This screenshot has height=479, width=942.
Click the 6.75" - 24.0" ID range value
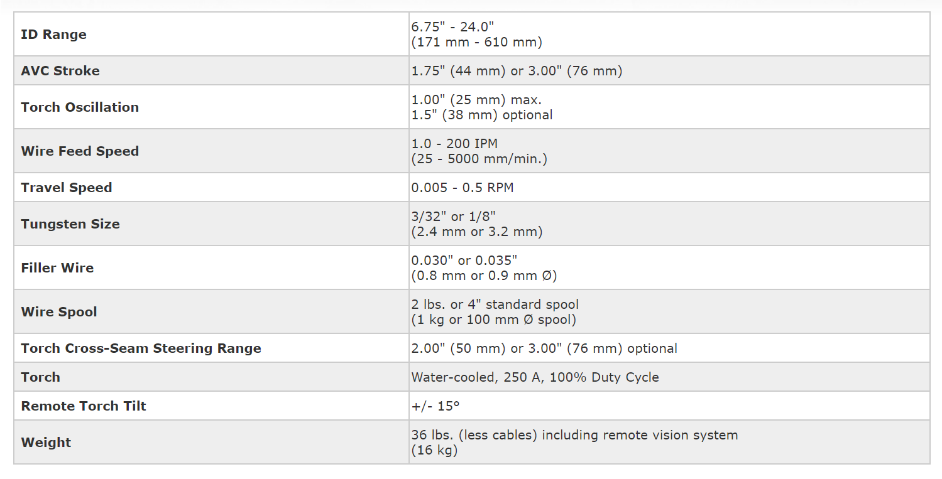click(x=453, y=27)
